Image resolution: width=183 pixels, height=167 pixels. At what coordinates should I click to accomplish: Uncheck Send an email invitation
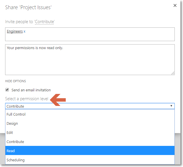pyautogui.click(x=7, y=90)
